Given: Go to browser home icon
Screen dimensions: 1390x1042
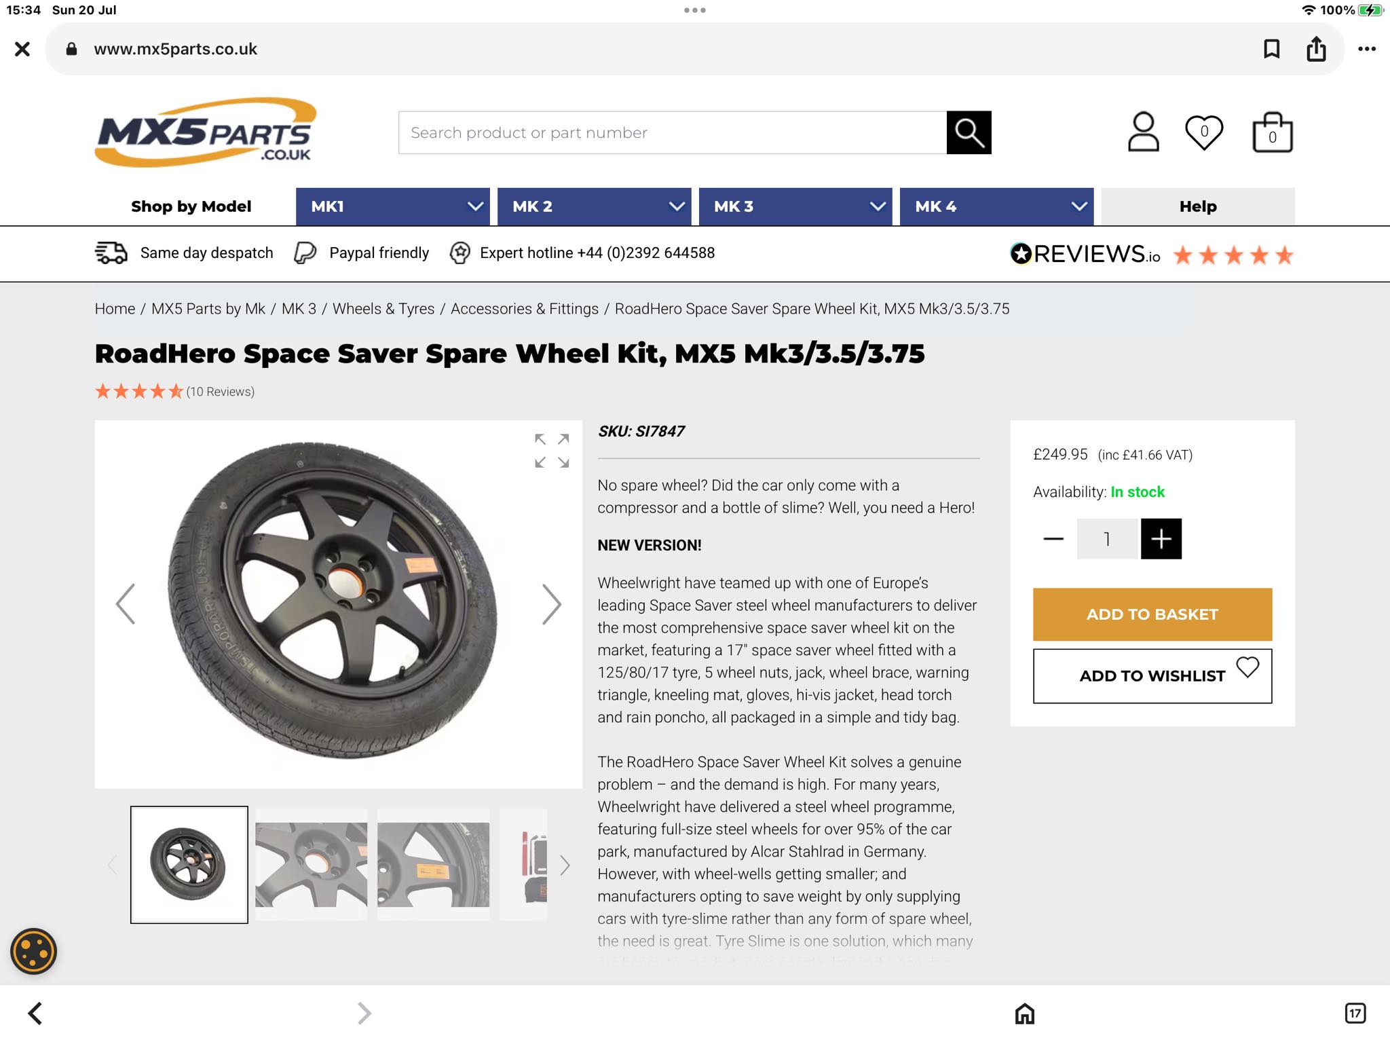Looking at the screenshot, I should click(1025, 1013).
